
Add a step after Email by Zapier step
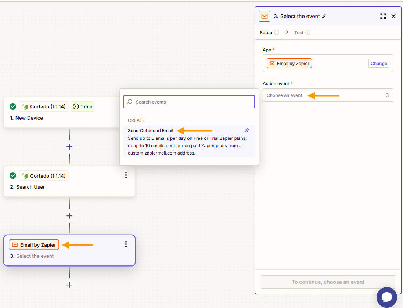(69, 285)
